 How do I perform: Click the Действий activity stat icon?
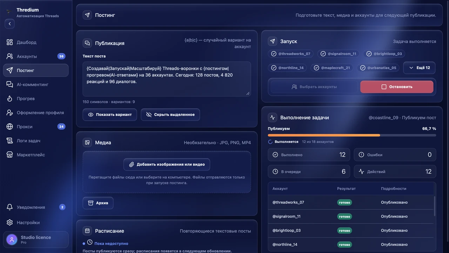361,172
